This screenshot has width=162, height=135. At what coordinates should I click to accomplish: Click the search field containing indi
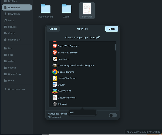pos(82,113)
